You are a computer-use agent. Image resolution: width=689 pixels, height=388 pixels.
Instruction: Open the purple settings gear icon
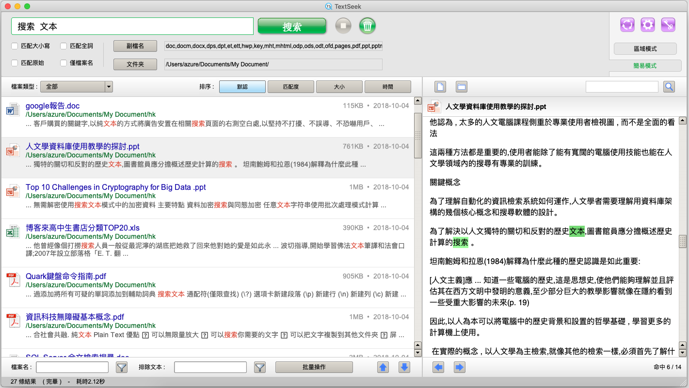[648, 25]
